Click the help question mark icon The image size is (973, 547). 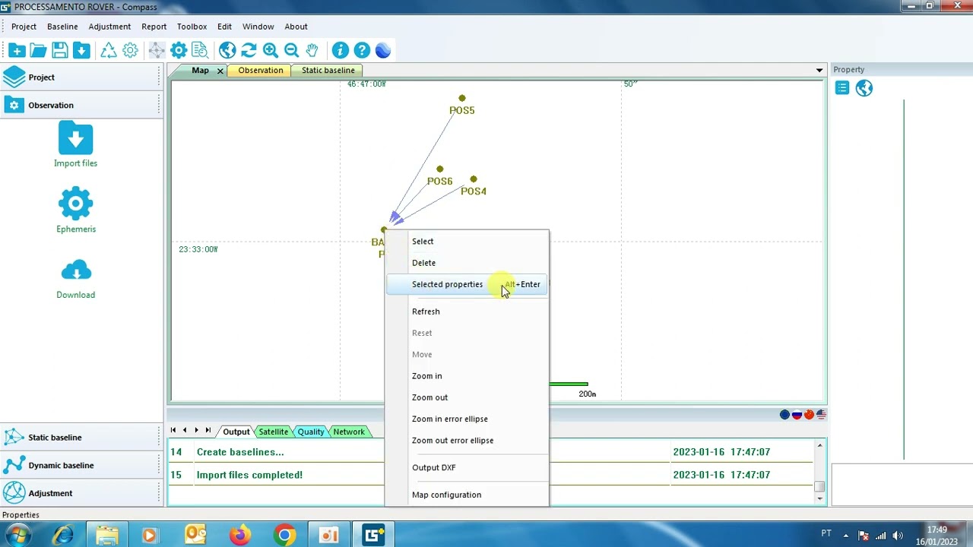coord(362,50)
